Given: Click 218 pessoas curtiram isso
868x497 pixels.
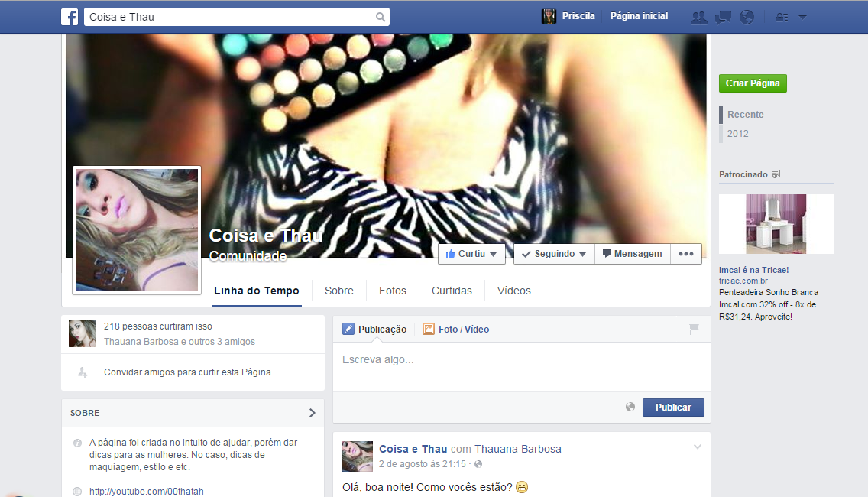Looking at the screenshot, I should [157, 326].
